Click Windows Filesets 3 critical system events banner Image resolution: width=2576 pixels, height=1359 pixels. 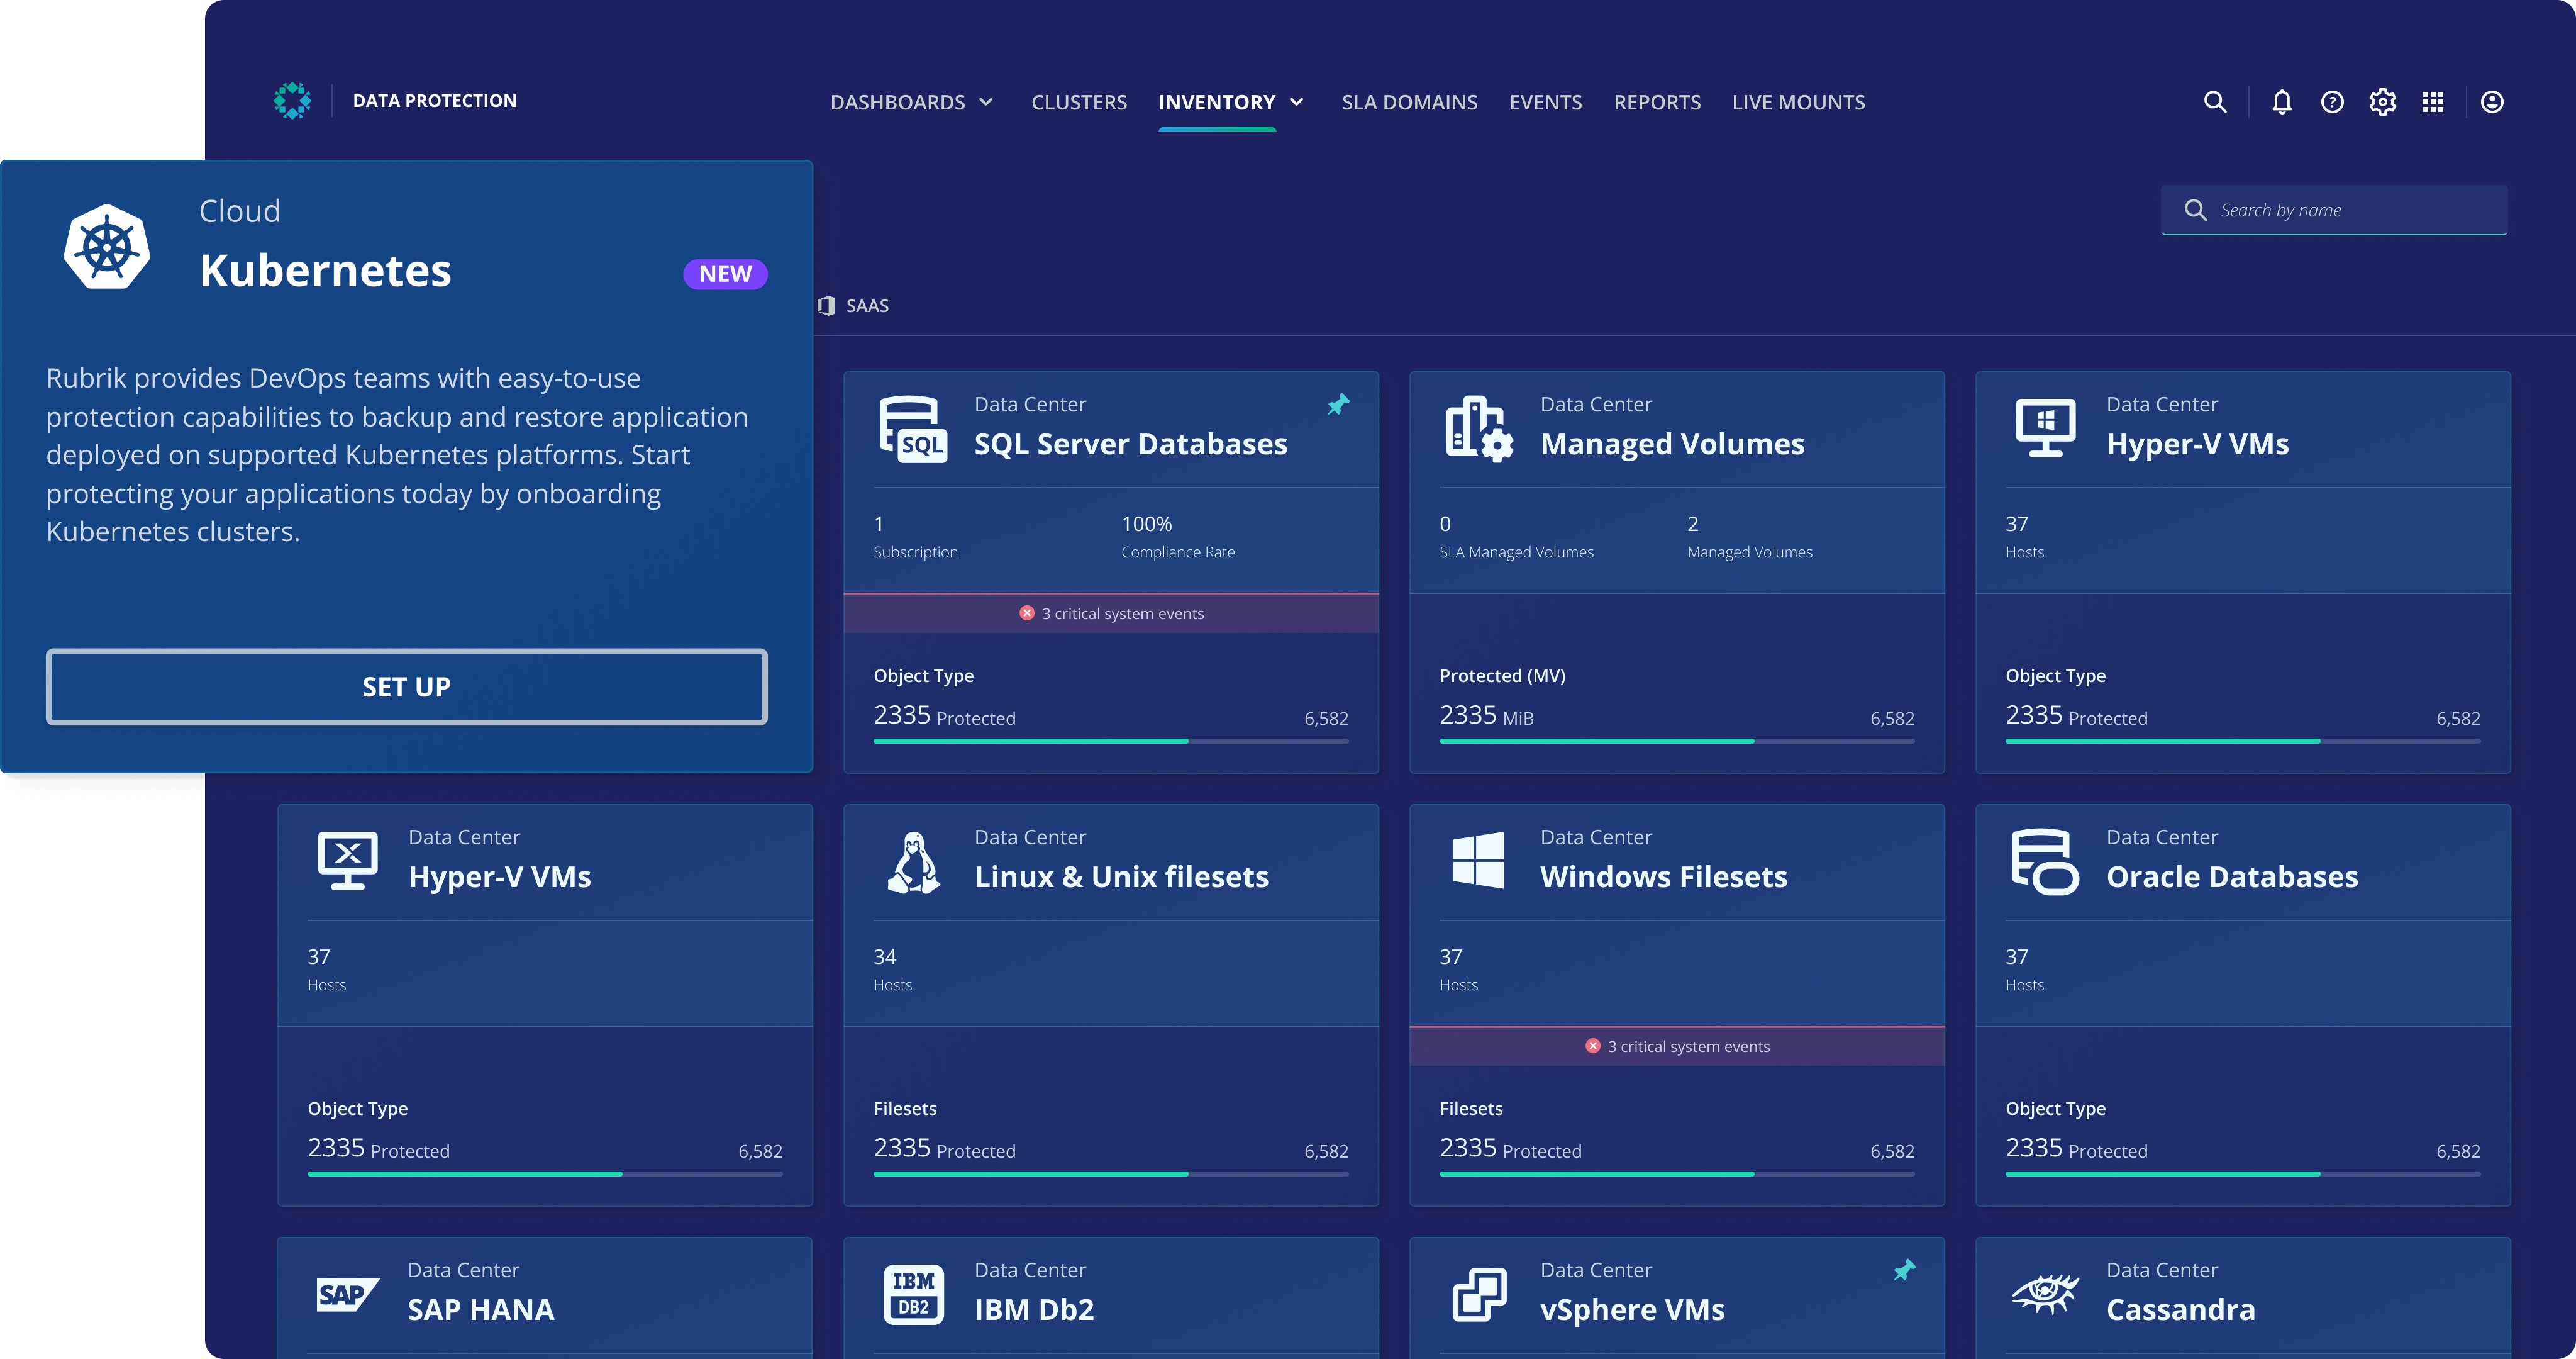(x=1677, y=1046)
